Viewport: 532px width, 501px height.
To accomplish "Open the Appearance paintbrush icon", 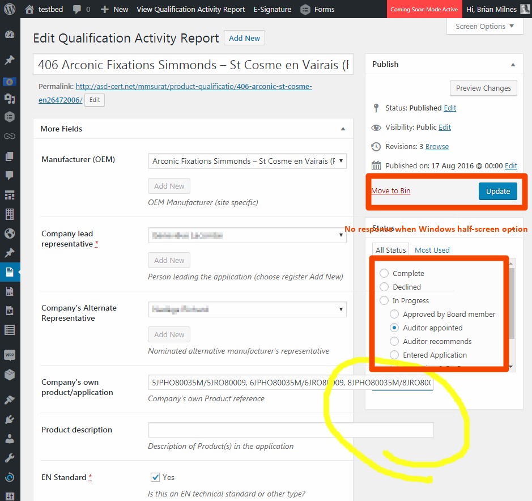I will click(x=10, y=400).
